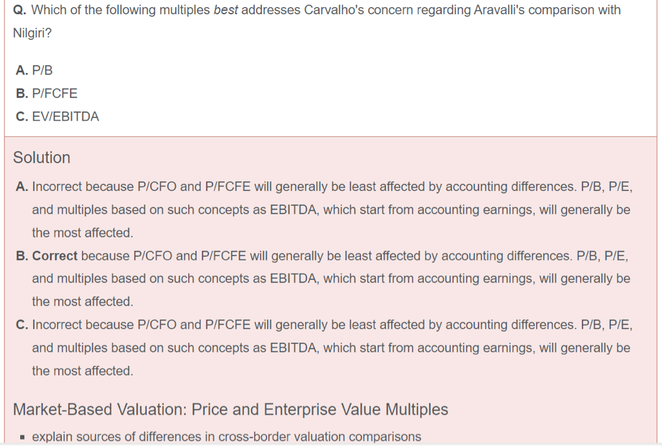Click the bold "C." letter beside EV/EBITDA
662x446 pixels.
pos(22,117)
